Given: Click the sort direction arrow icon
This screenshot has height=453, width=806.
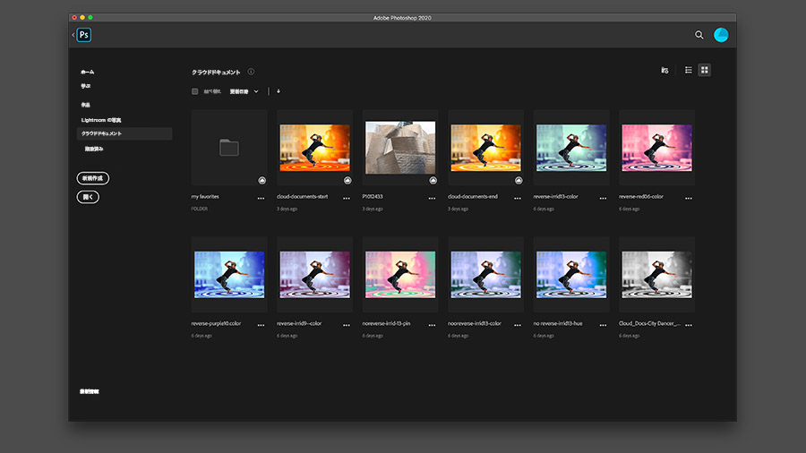Looking at the screenshot, I should (279, 91).
